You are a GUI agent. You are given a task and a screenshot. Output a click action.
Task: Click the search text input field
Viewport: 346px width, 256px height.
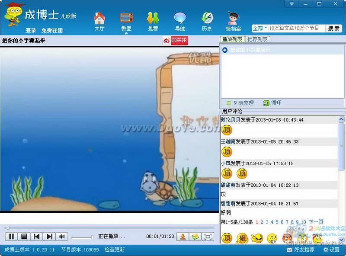coord(296,29)
